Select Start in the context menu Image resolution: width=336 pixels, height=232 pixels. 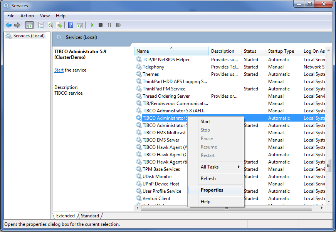pyautogui.click(x=205, y=122)
